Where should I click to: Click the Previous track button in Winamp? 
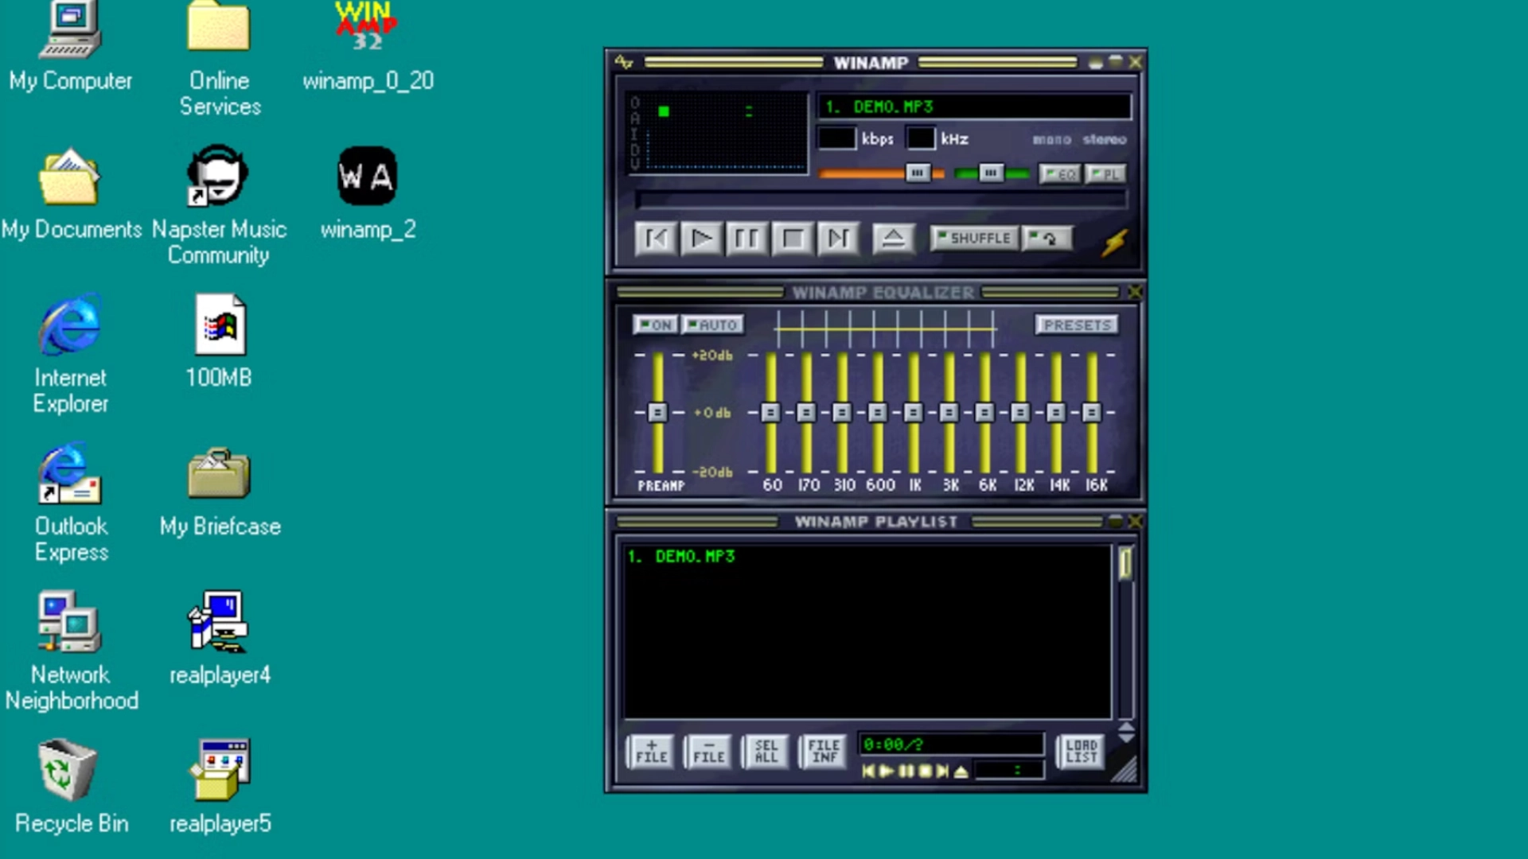coord(657,239)
